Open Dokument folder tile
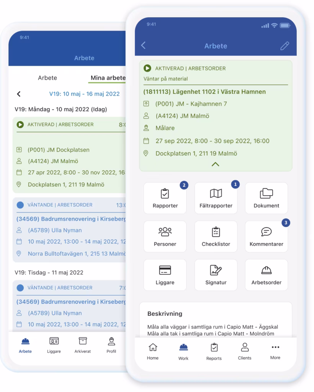 click(266, 198)
